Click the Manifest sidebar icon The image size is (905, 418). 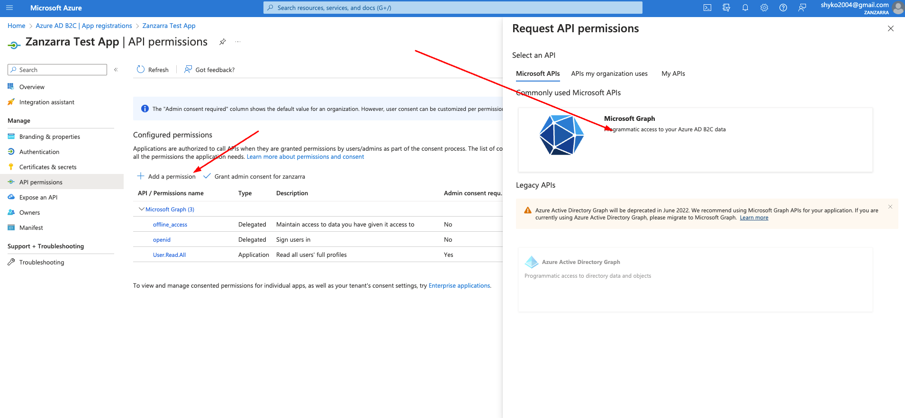click(11, 227)
